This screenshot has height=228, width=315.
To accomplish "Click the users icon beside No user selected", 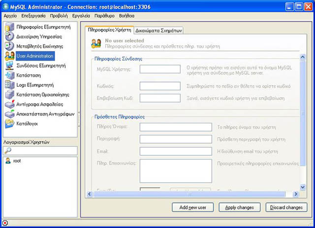I will point(96,44).
